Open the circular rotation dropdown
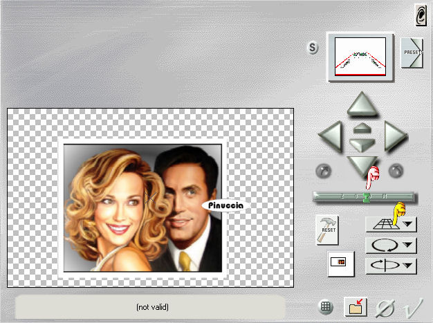This screenshot has width=433, height=323. point(391,245)
